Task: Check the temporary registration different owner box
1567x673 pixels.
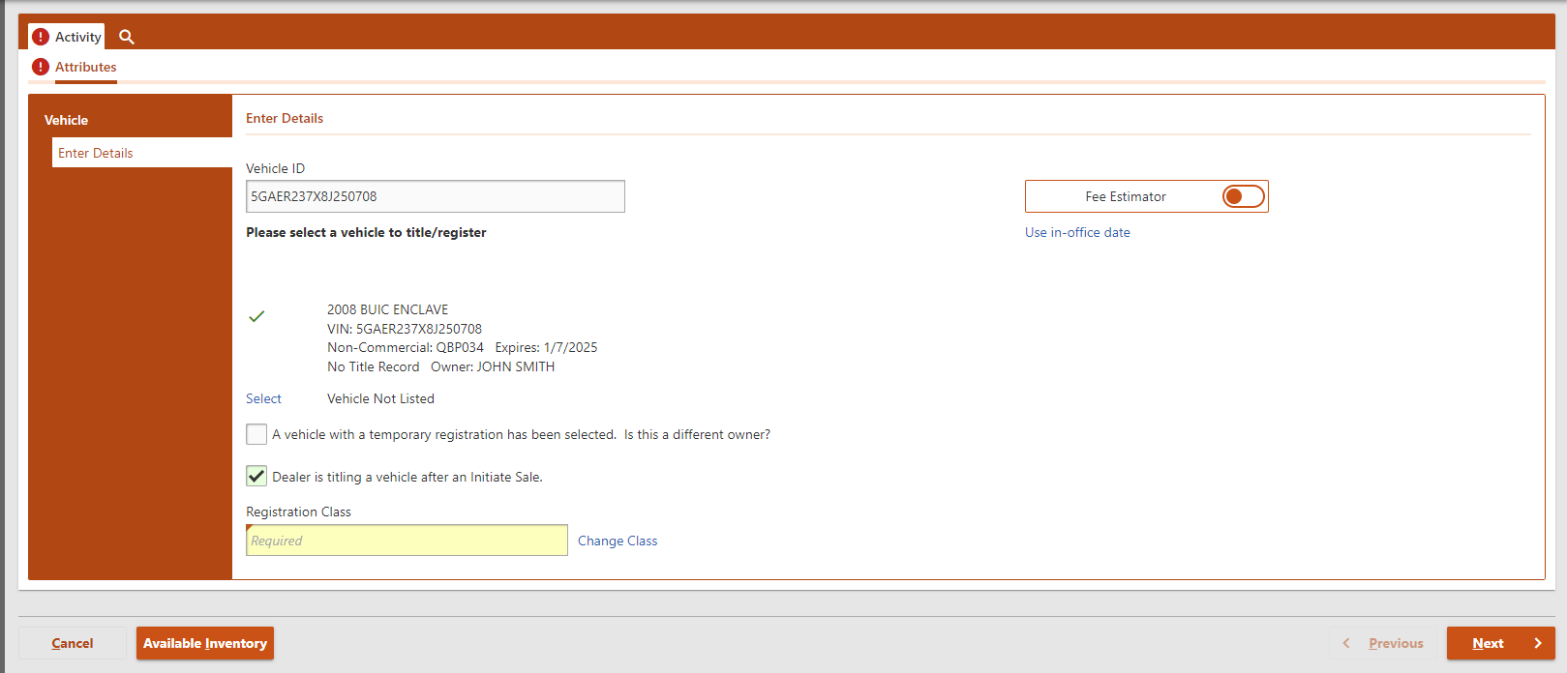Action: [x=256, y=434]
